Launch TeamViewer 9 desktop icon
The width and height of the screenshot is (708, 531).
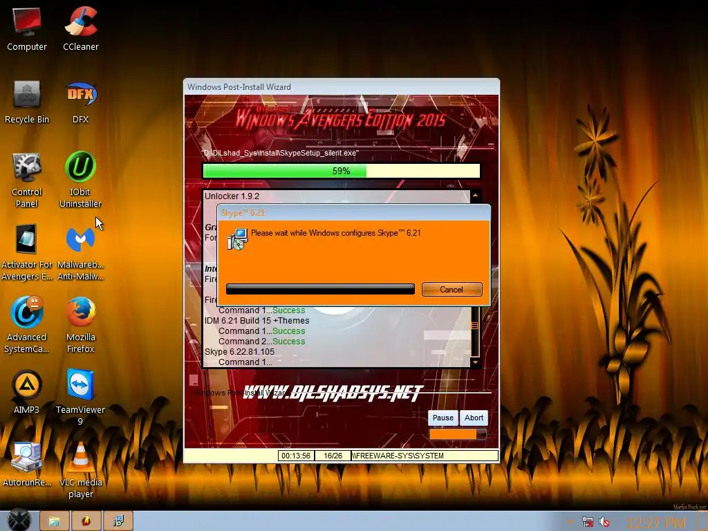80,398
